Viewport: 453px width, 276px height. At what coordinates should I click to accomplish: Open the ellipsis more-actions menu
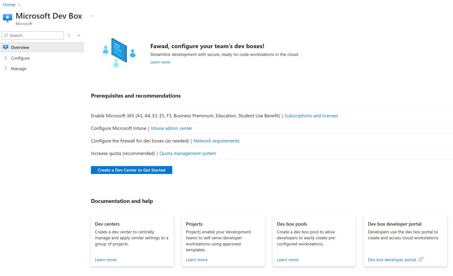click(x=92, y=15)
